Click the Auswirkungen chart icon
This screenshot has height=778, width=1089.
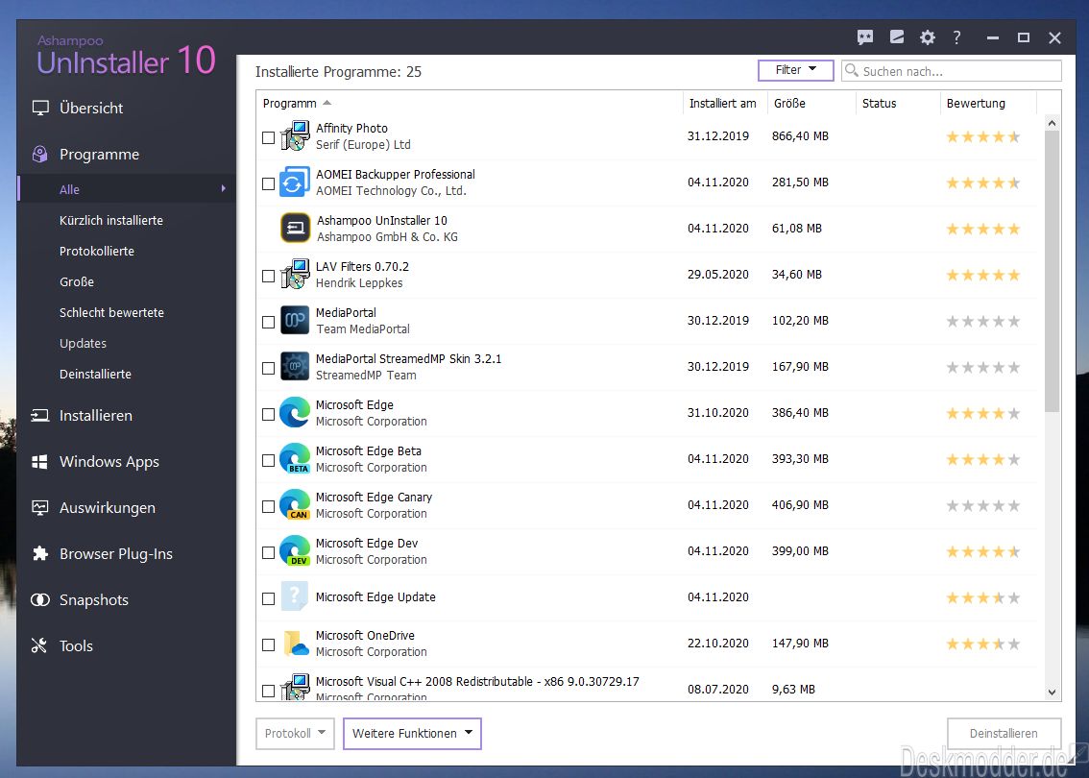[x=40, y=508]
